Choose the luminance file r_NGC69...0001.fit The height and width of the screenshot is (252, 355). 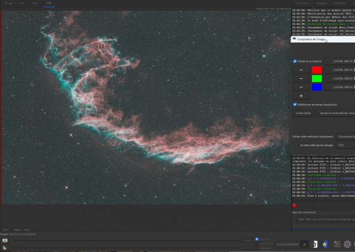[339, 61]
